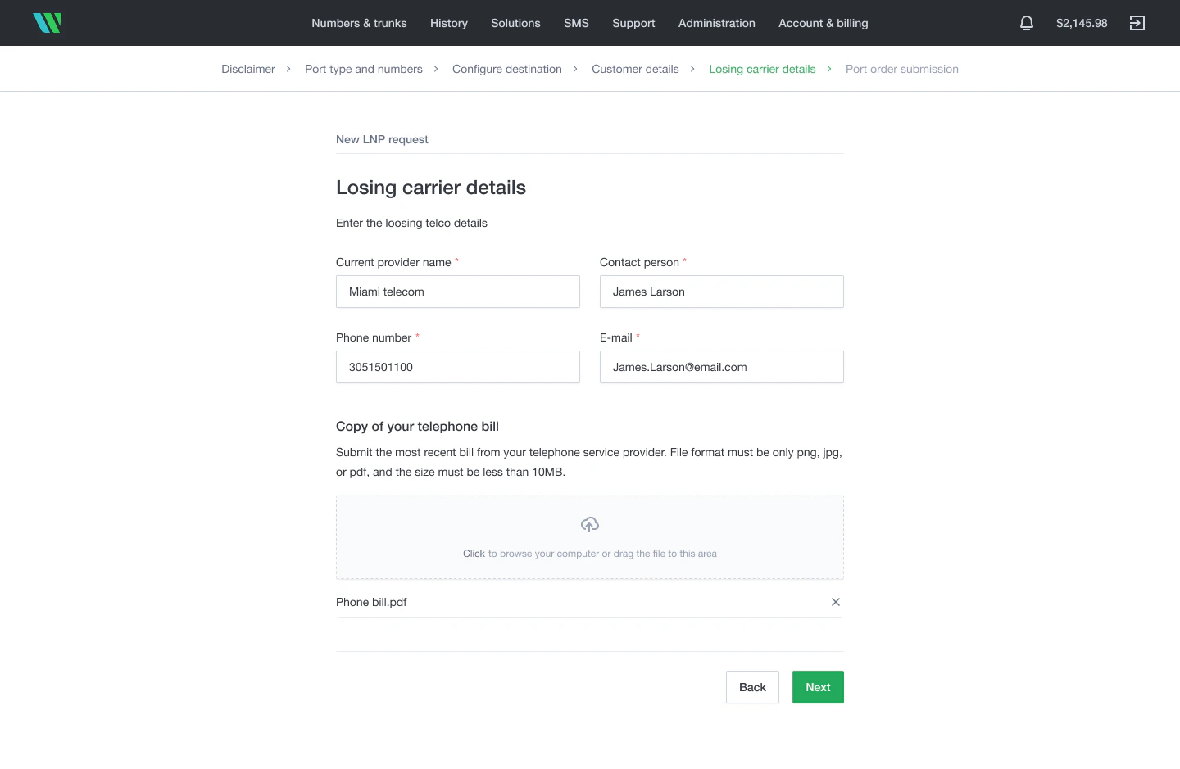Image resolution: width=1180 pixels, height=769 pixels.
Task: Open the Numbers & trunks menu
Action: click(359, 23)
